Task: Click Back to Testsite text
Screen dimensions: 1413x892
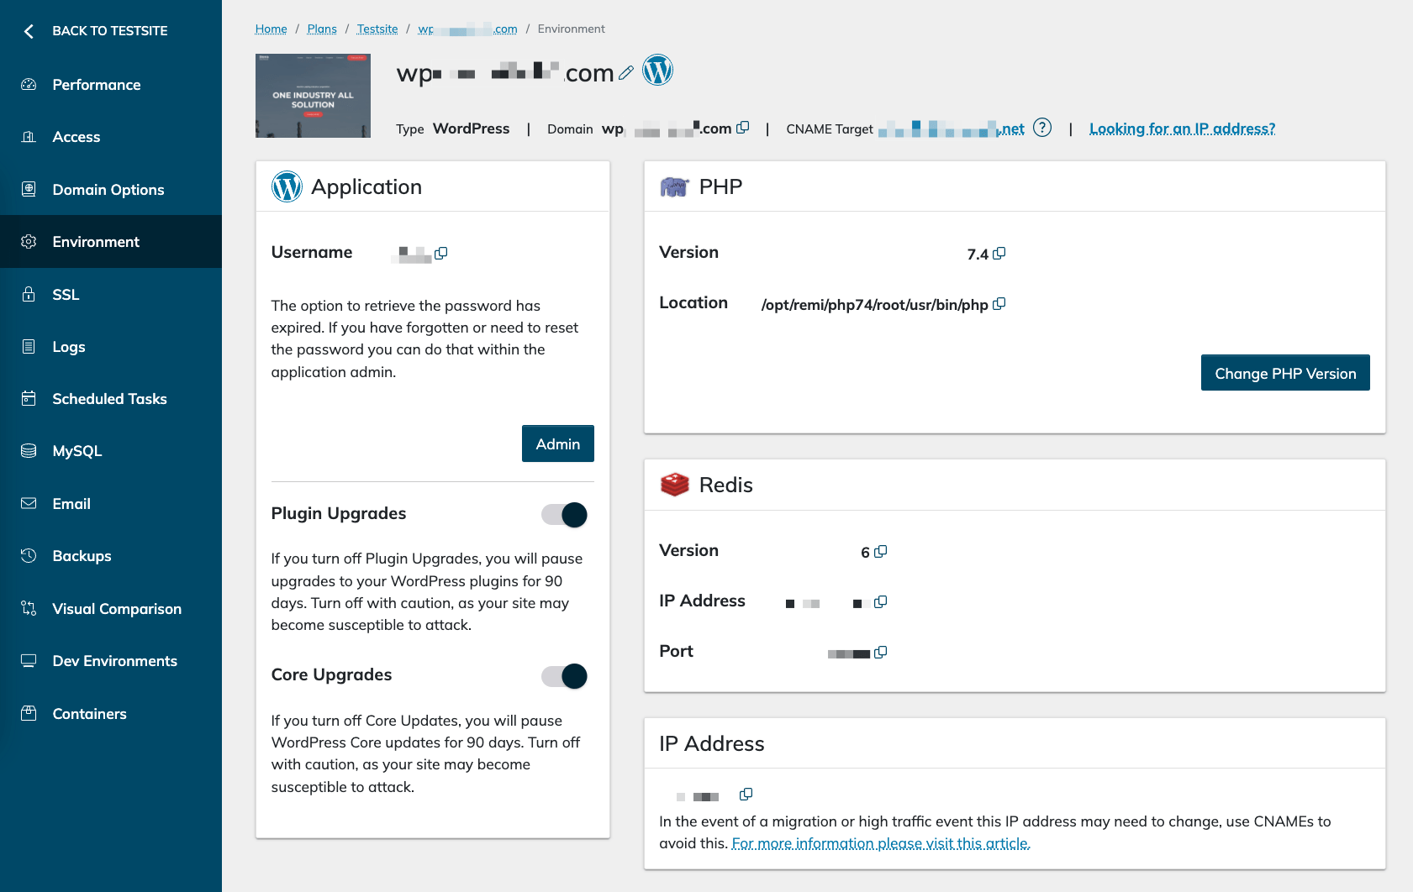Action: pyautogui.click(x=110, y=31)
